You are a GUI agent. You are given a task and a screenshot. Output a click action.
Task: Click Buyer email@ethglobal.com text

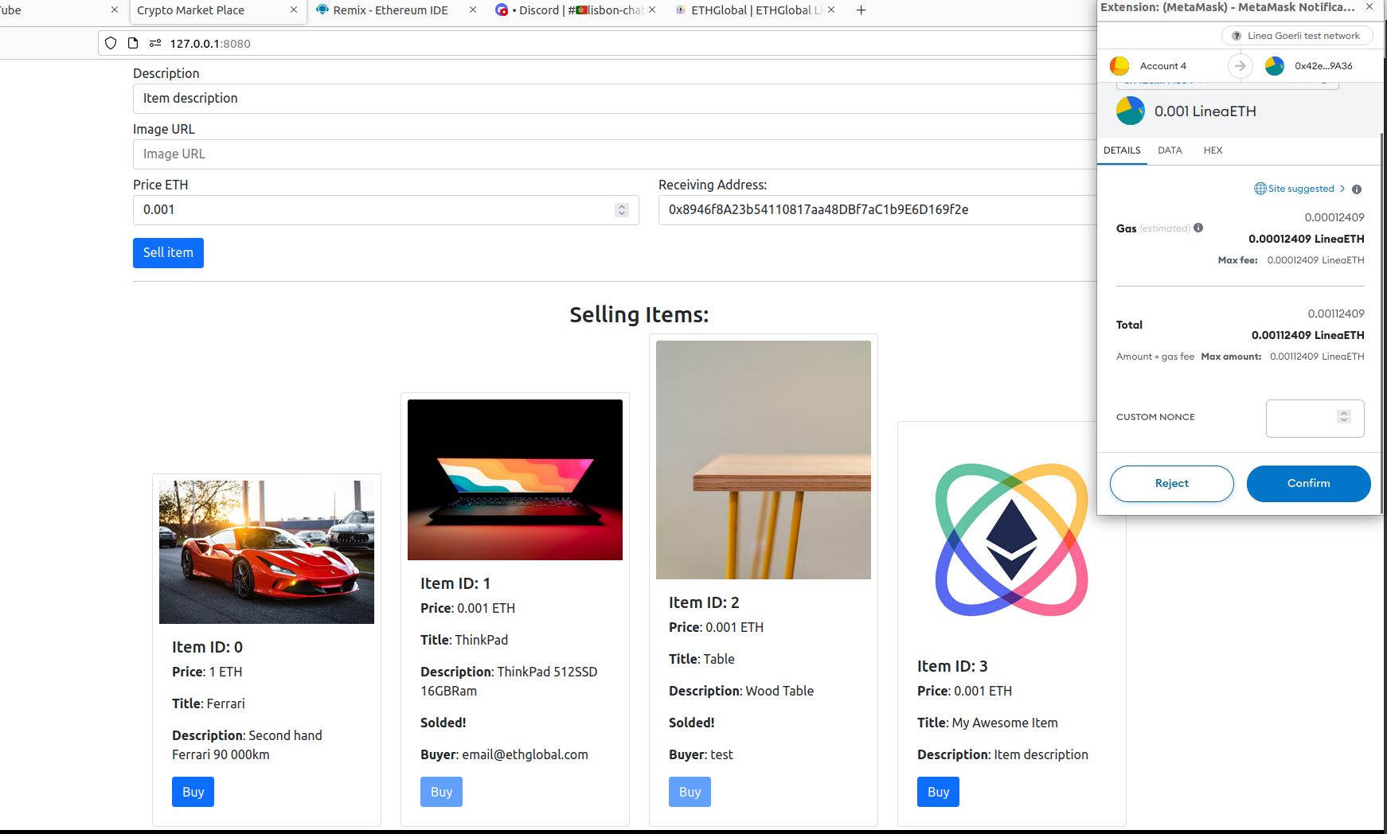coord(504,754)
